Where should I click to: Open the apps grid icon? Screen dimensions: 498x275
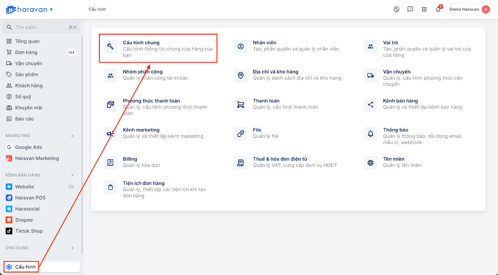(x=424, y=9)
